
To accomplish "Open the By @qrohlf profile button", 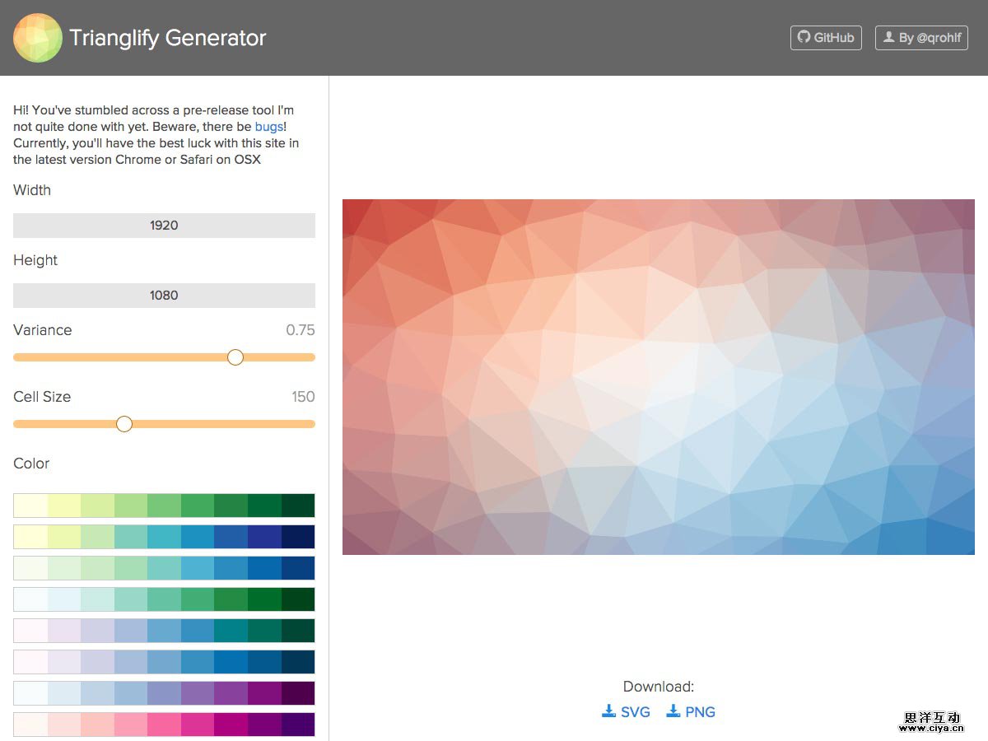I will pyautogui.click(x=921, y=38).
